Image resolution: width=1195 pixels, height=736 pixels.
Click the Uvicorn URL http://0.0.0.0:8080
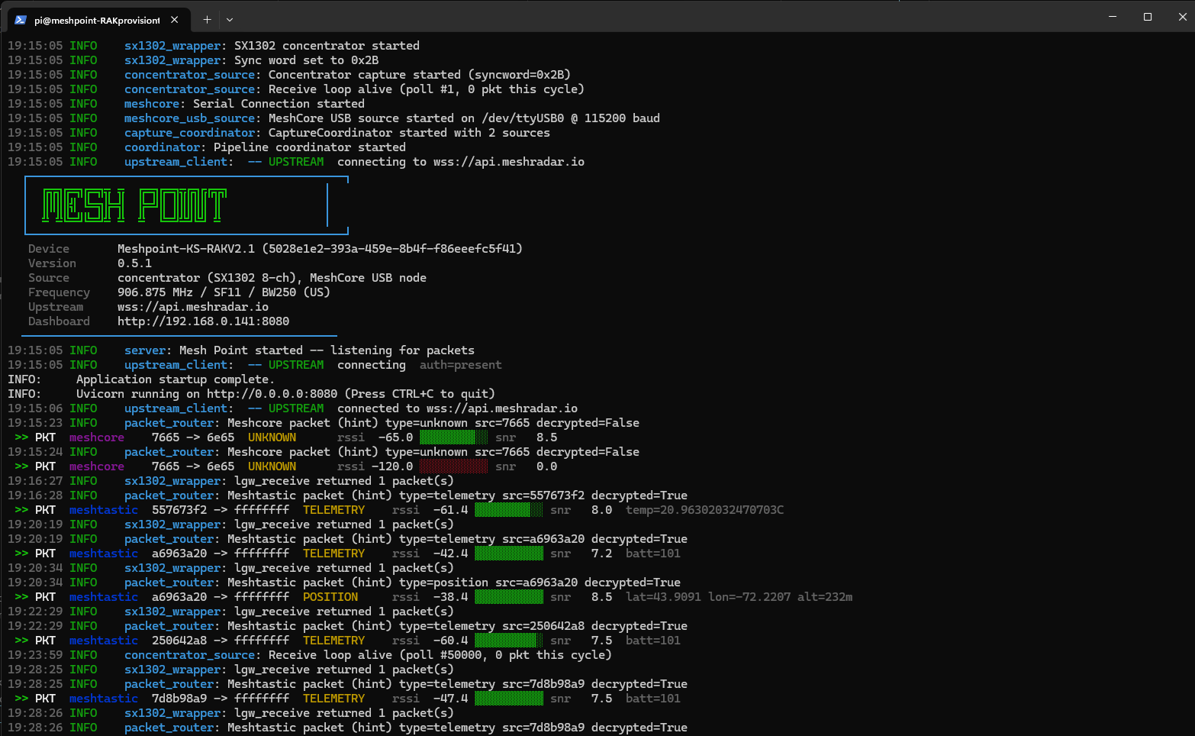(x=272, y=394)
